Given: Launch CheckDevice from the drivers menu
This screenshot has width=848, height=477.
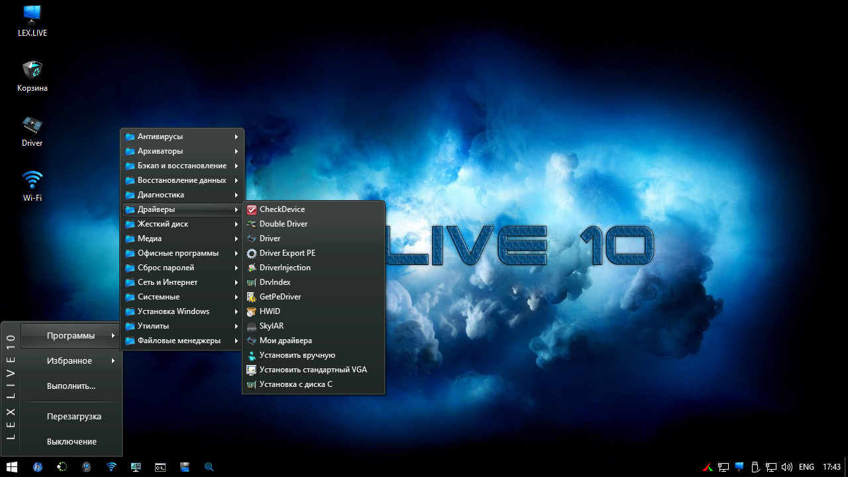Looking at the screenshot, I should pyautogui.click(x=282, y=209).
